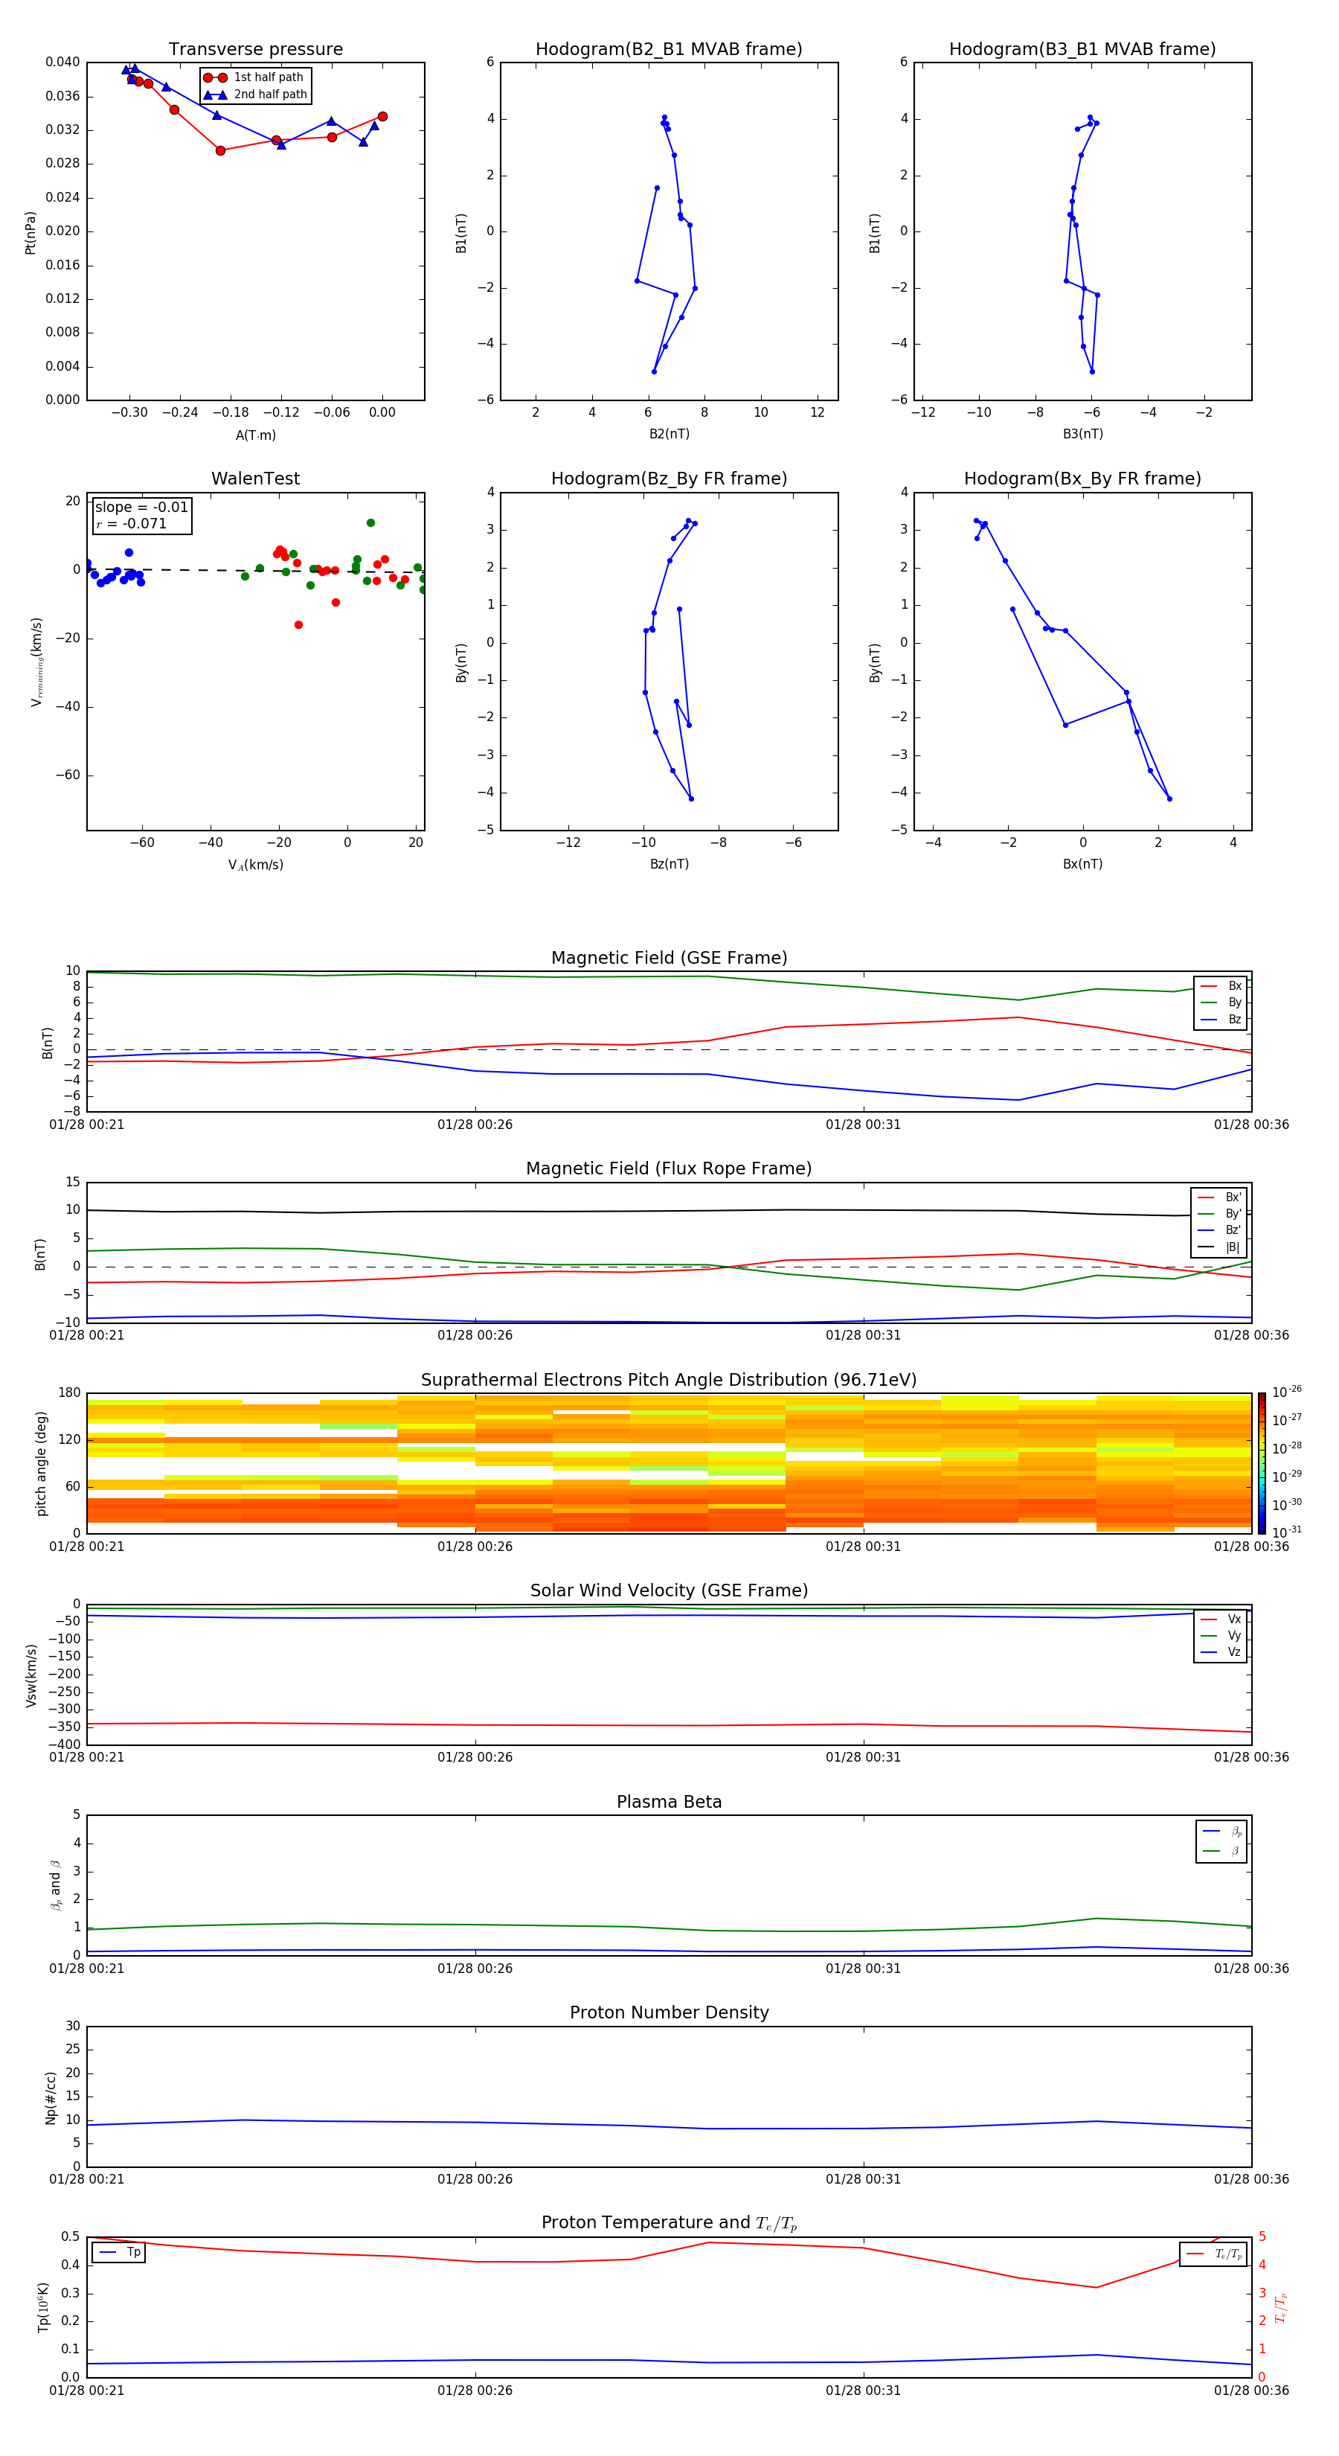This screenshot has width=1339, height=2456.
Task: Click "01/28 00:21" tick under Solar Wind Velocity
Action: point(87,1757)
